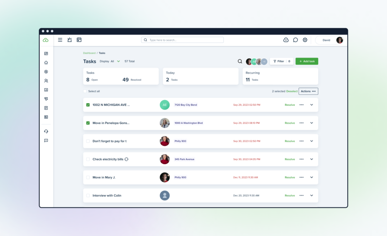Expand the Don't forget to pay row
Image resolution: width=387 pixels, height=236 pixels.
click(312, 141)
